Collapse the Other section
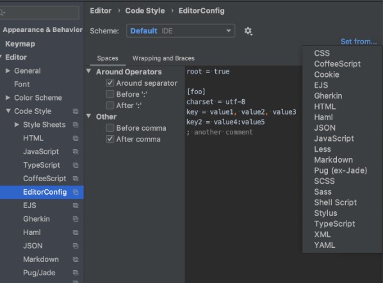Screen dimensions: 383x283 tap(88, 116)
